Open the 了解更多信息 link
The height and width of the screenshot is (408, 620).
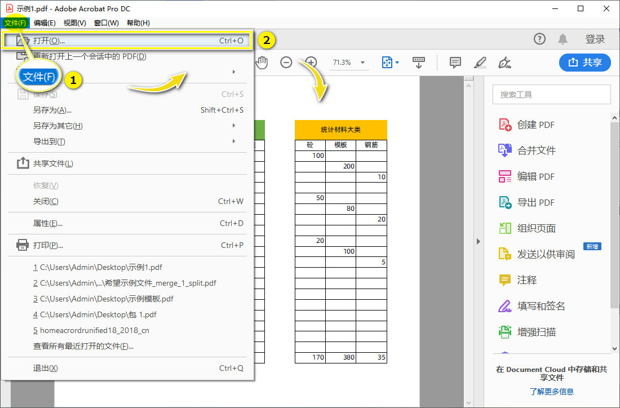click(552, 392)
